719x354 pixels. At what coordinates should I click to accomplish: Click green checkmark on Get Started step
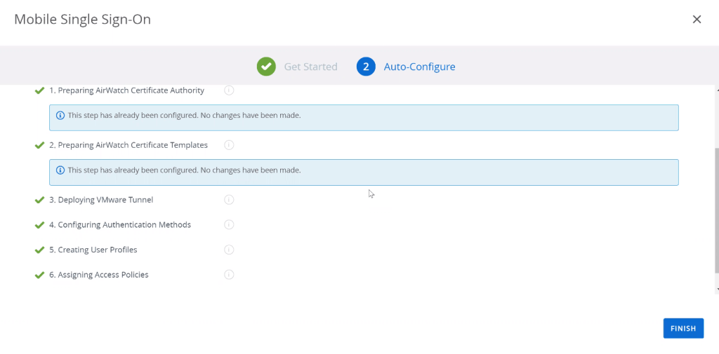click(x=265, y=67)
